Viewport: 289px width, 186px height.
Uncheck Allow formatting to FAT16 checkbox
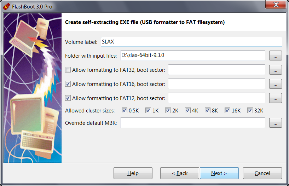click(68, 84)
